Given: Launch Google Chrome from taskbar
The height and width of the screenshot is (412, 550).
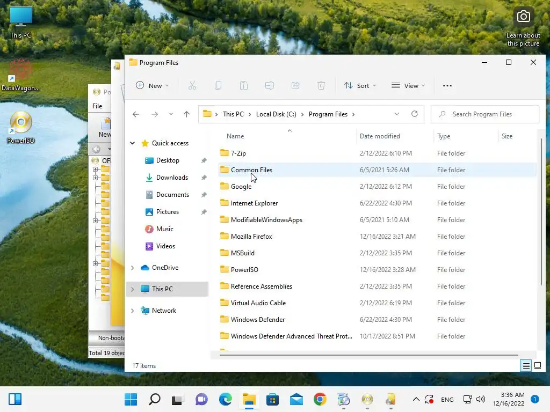Looking at the screenshot, I should tap(320, 399).
